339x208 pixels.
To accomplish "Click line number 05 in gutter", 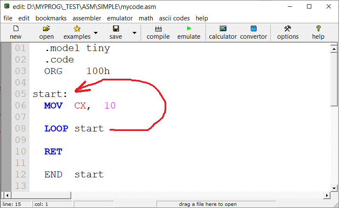I will [20, 94].
